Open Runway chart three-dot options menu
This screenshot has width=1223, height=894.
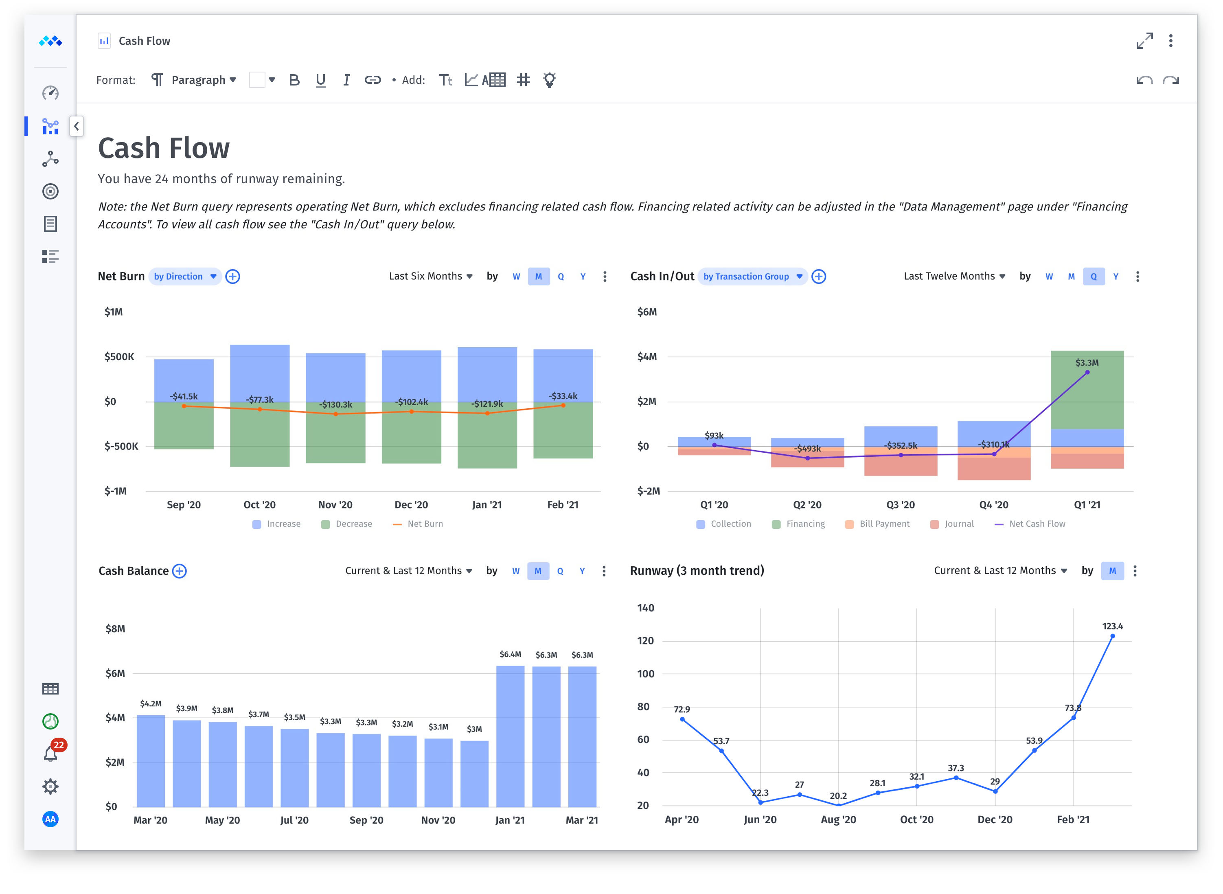(1135, 571)
